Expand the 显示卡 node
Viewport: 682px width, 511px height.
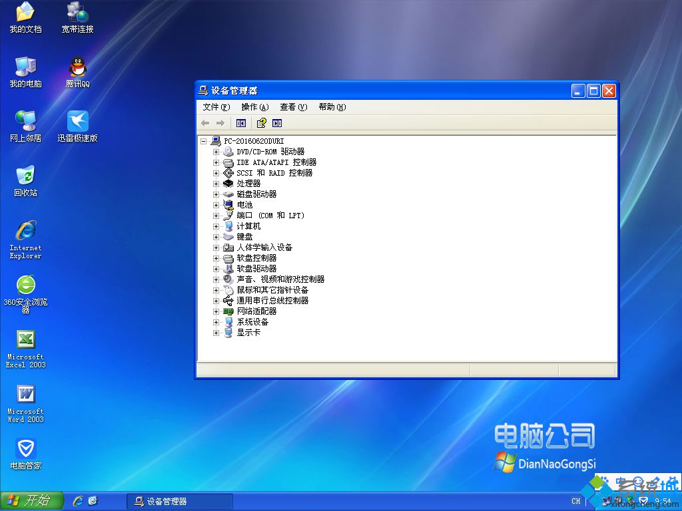[216, 333]
